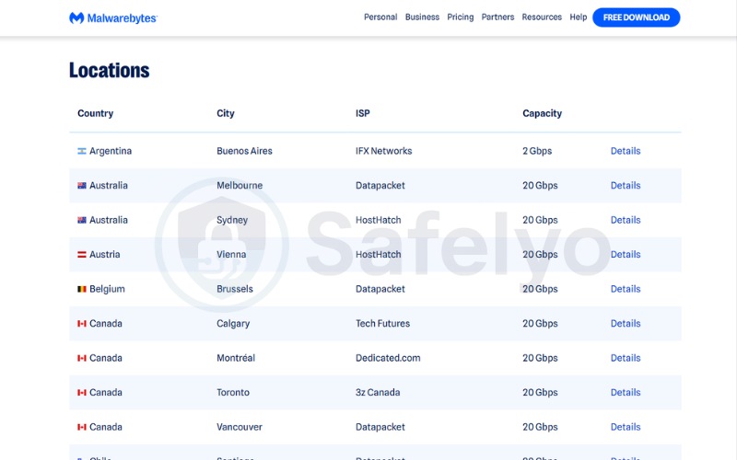Open Details for Vancouver
The height and width of the screenshot is (460, 737).
[x=626, y=427]
